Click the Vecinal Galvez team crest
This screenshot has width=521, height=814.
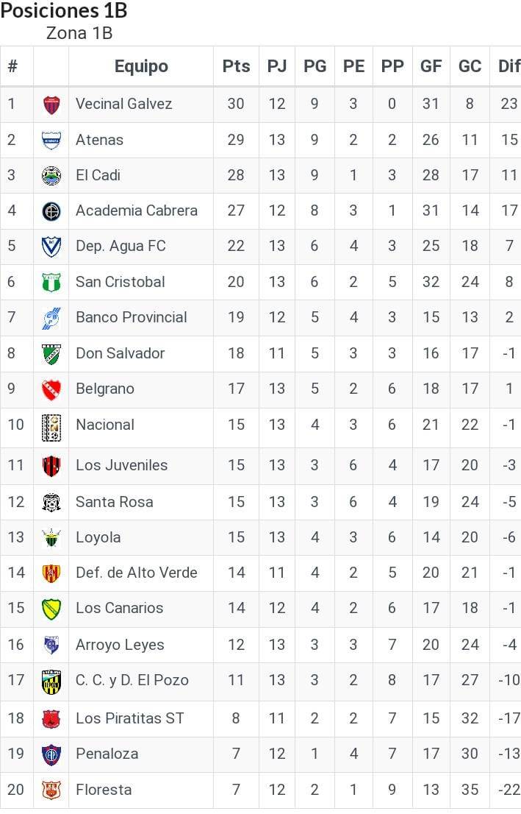point(51,105)
